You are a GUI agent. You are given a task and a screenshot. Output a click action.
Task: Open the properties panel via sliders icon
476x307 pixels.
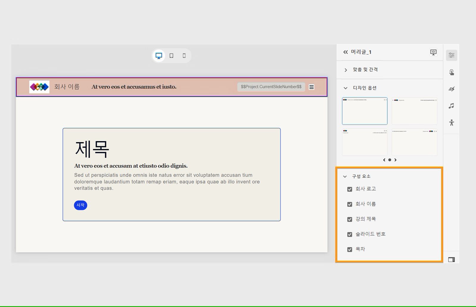click(x=452, y=55)
